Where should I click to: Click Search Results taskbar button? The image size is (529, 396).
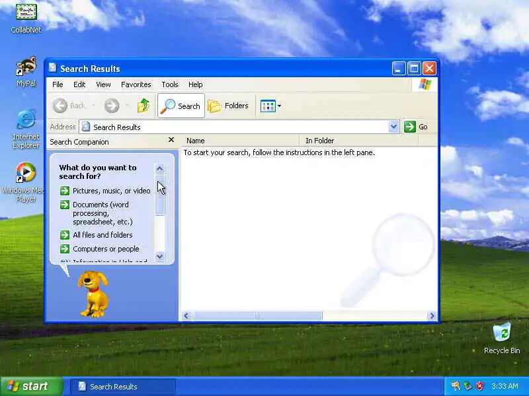tap(123, 387)
